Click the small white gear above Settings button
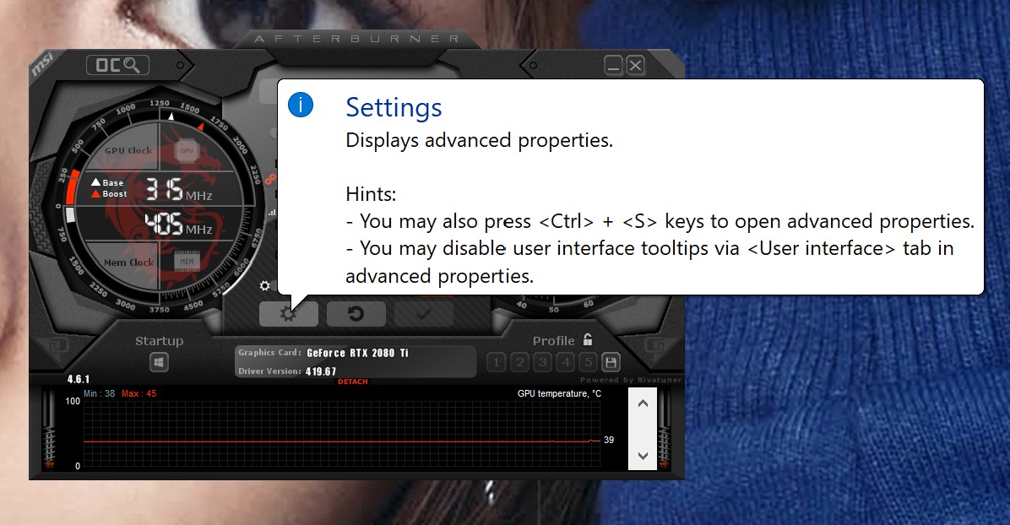 click(x=264, y=285)
